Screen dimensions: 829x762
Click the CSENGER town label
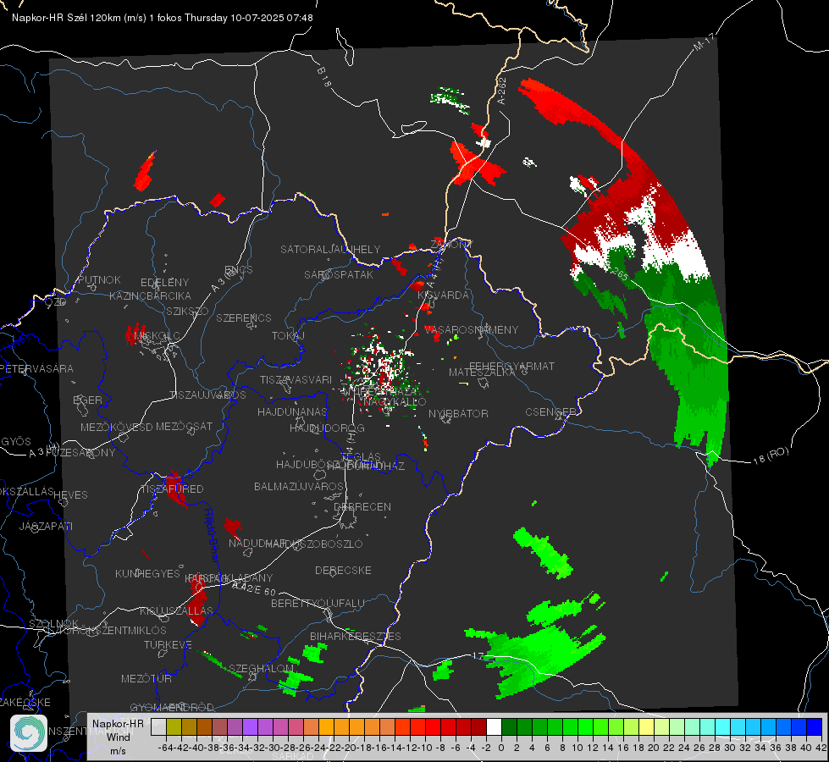550,412
